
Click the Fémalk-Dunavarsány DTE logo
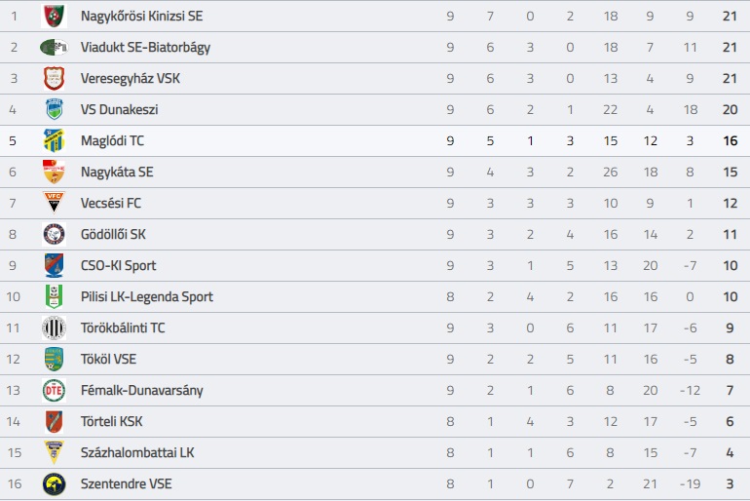coord(54,391)
